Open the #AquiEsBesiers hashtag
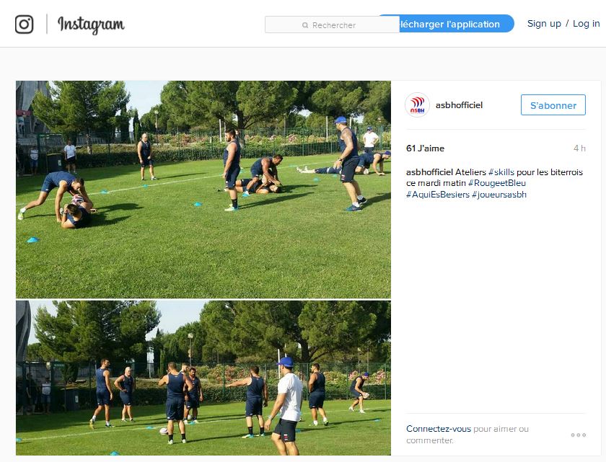The height and width of the screenshot is (462, 606). [x=437, y=194]
